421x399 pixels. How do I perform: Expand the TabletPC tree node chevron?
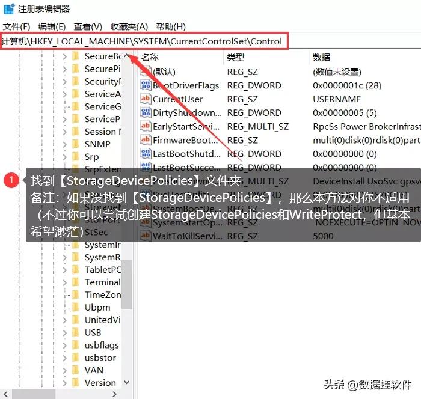point(64,270)
